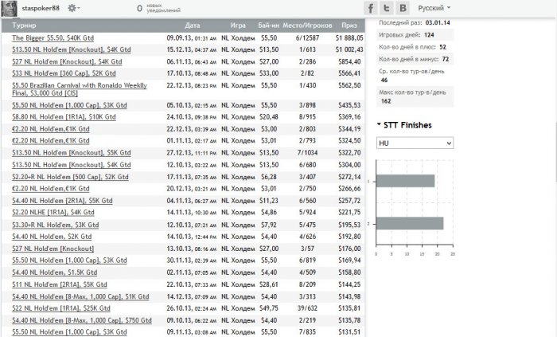The image size is (557, 337).
Task: Open The Bigger $5.50, $40K Gtd tournament
Action: pos(53,37)
